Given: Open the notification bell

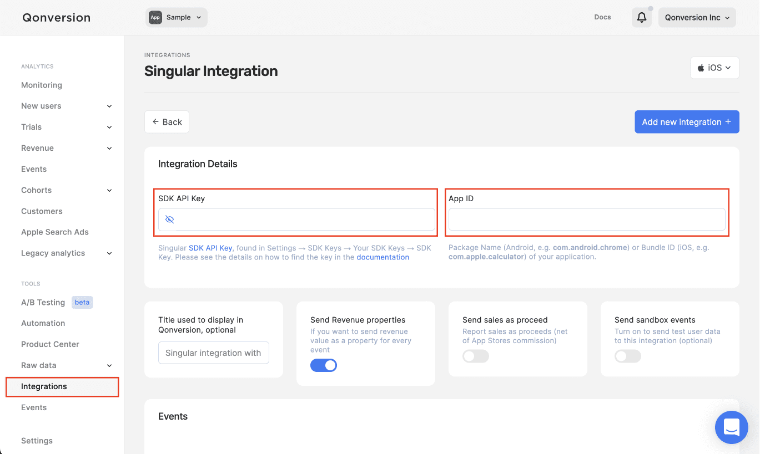Looking at the screenshot, I should [641, 17].
